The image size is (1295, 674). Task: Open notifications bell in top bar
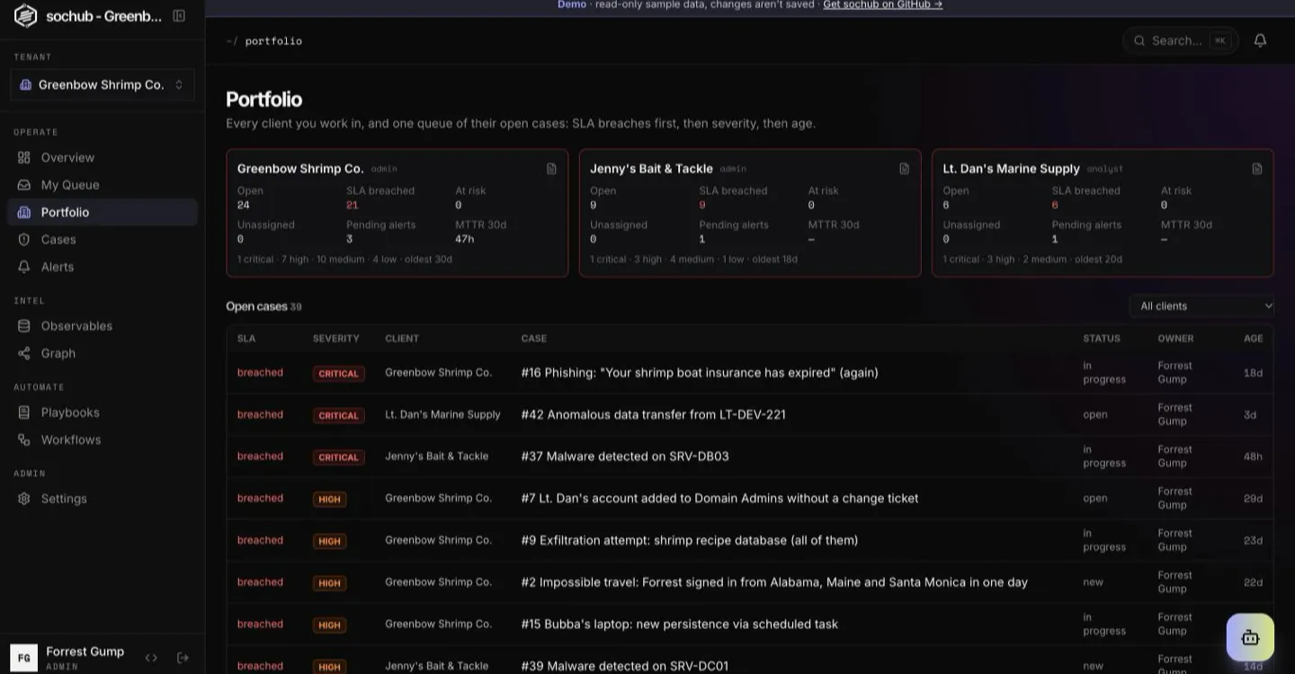click(1260, 40)
